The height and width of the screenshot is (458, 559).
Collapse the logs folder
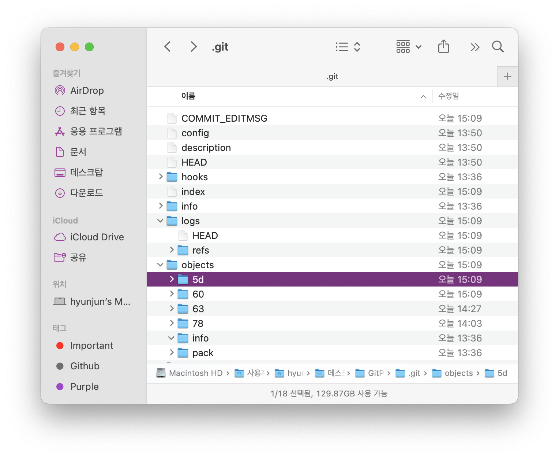click(160, 221)
